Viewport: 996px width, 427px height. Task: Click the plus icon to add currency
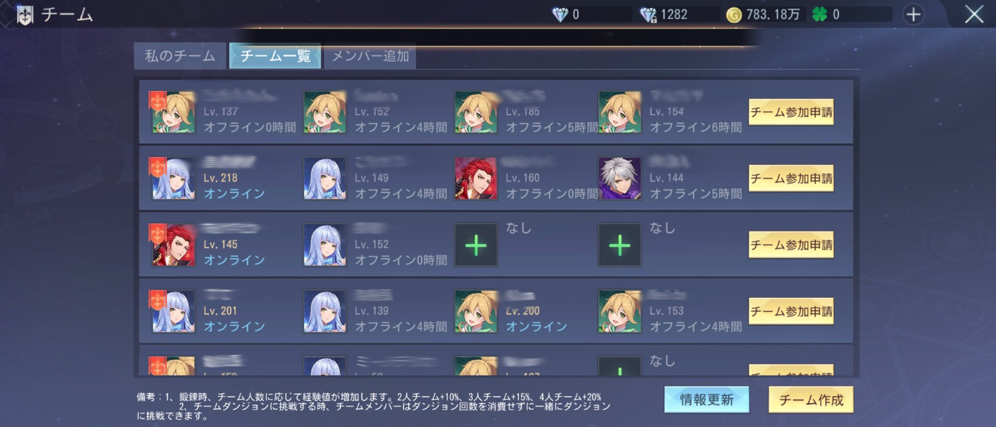(914, 15)
